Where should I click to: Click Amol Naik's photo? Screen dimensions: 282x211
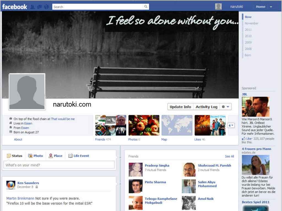coord(189,203)
